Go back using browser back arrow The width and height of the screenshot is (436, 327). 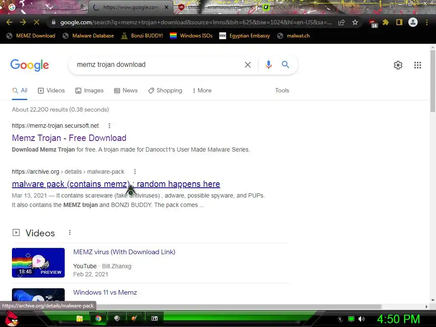coord(9,22)
